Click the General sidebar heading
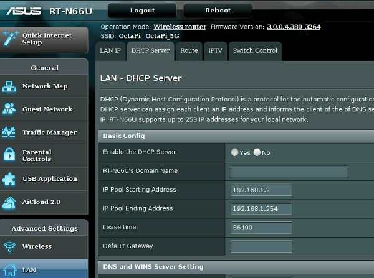Image resolution: width=374 pixels, height=278 pixels. pyautogui.click(x=45, y=68)
